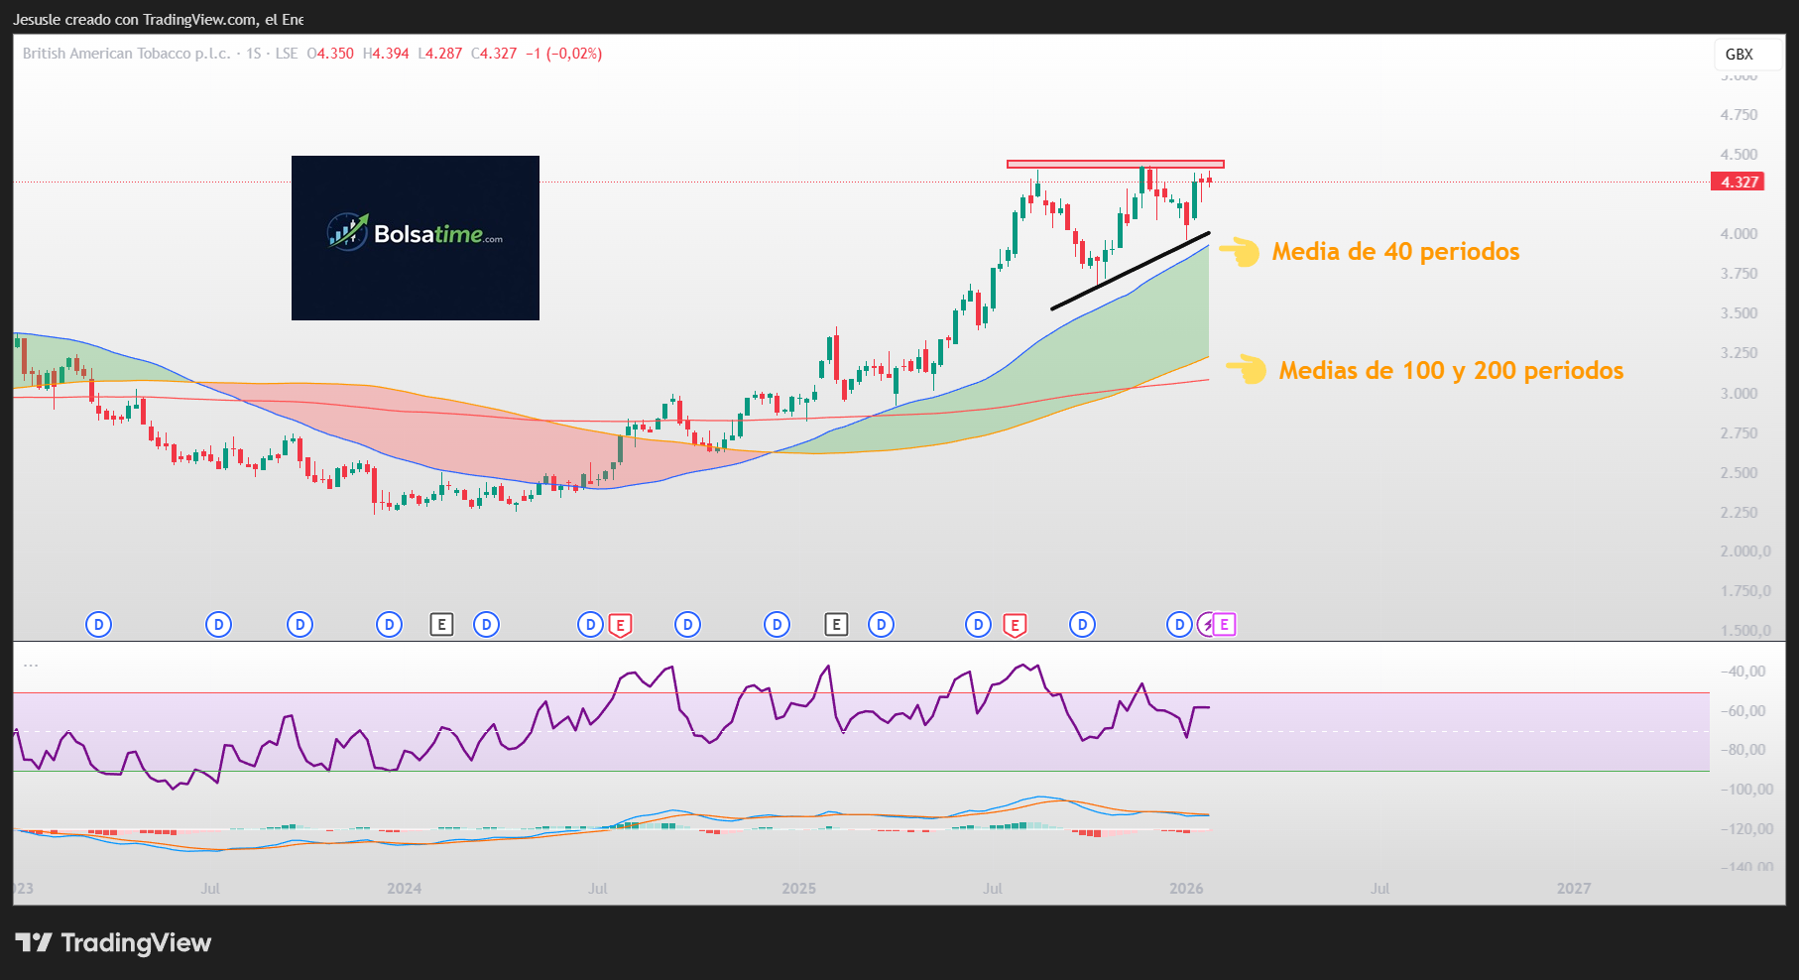Click the TradingView logo at bottom left

coord(113,942)
